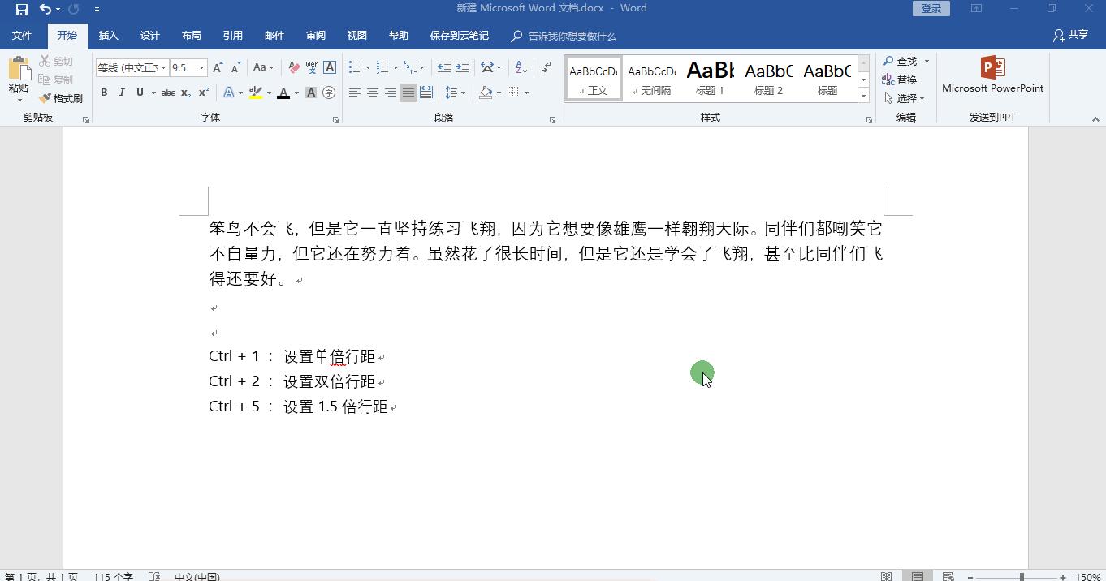Click the 登录 button
Screen dimensions: 1106x581
931,7
